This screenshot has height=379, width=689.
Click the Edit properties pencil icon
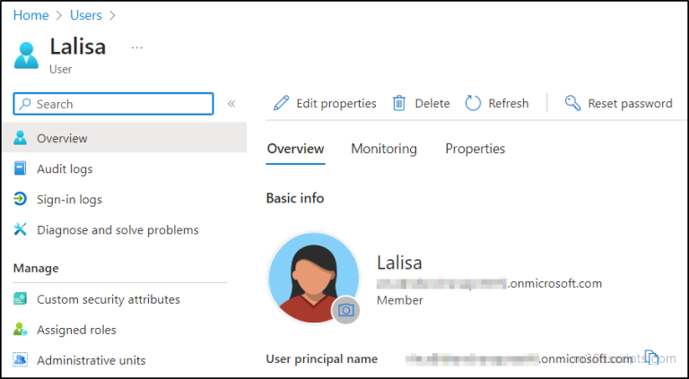coord(281,104)
